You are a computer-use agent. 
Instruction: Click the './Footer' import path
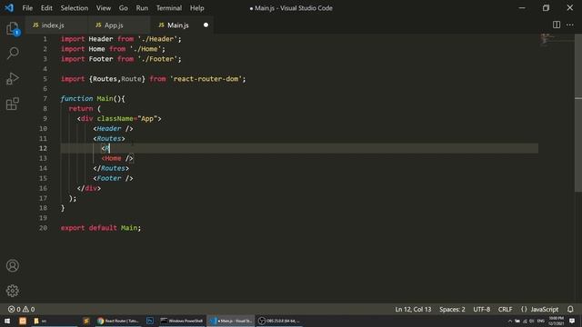pyautogui.click(x=157, y=59)
